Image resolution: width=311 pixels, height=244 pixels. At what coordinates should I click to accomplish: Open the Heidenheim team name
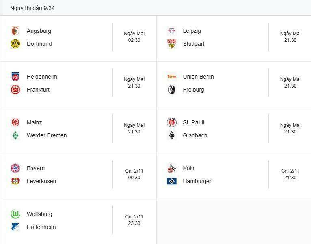coord(42,77)
